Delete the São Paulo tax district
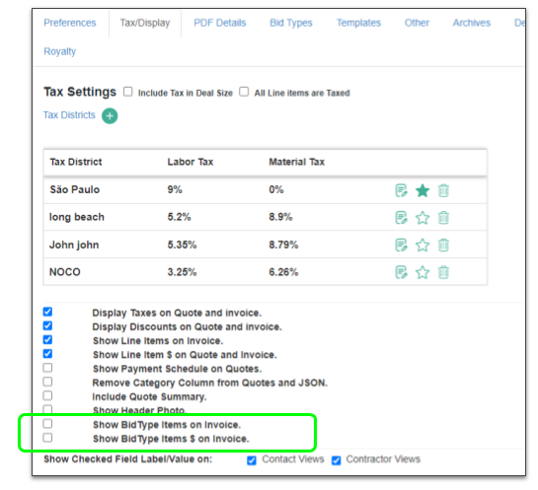Image resolution: width=538 pixels, height=490 pixels. pos(443,190)
